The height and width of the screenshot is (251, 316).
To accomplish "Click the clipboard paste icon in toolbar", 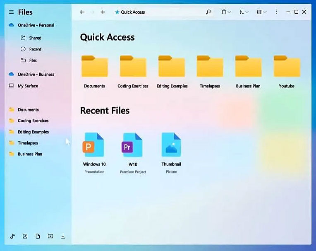I will (224, 12).
